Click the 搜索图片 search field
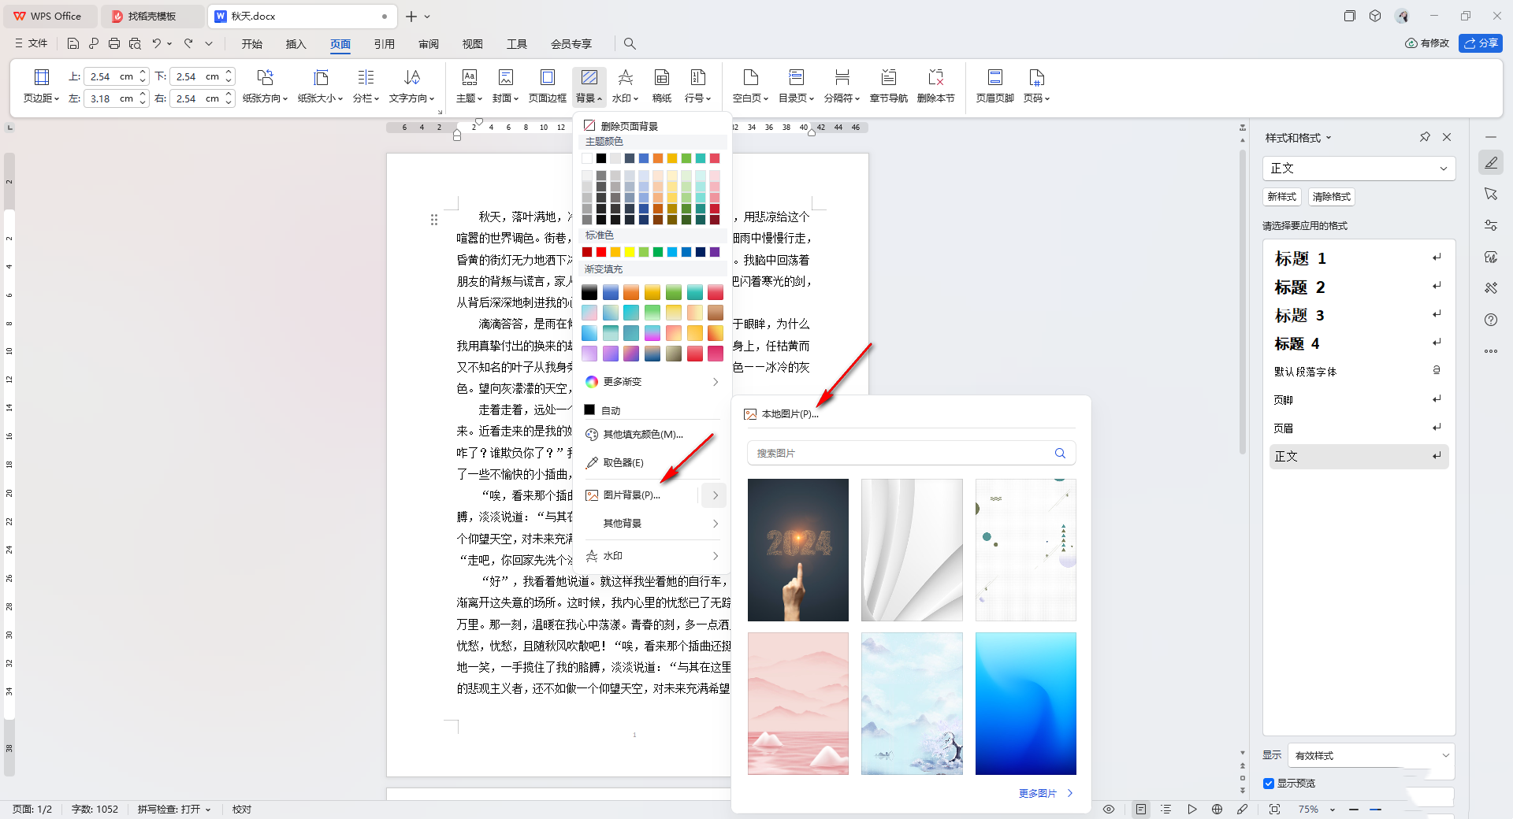Image resolution: width=1513 pixels, height=819 pixels. coord(912,453)
